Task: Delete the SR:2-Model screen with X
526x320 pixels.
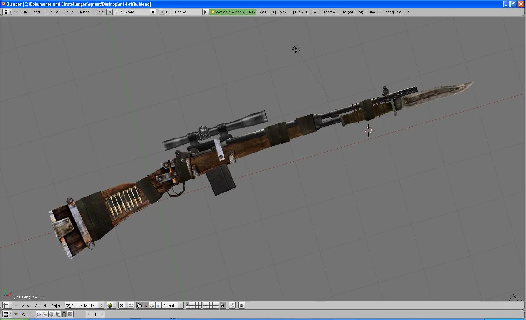Action: 153,12
